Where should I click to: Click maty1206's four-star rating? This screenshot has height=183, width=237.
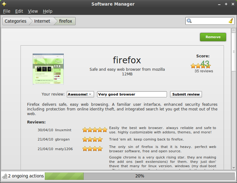(x=92, y=149)
